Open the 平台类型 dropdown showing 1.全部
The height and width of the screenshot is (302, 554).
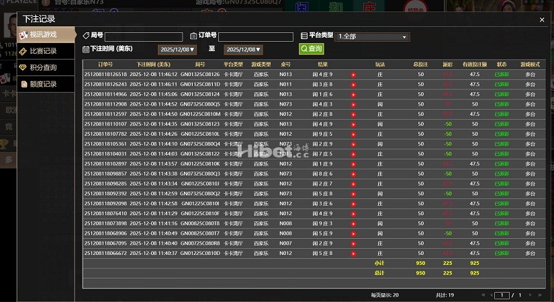[x=371, y=36]
